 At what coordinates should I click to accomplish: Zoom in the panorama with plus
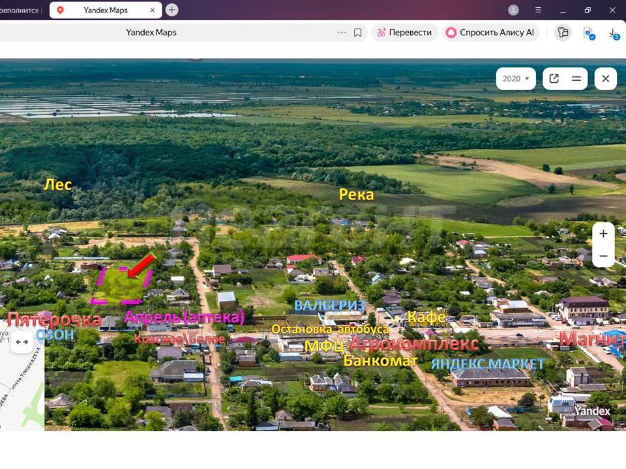[x=603, y=234]
